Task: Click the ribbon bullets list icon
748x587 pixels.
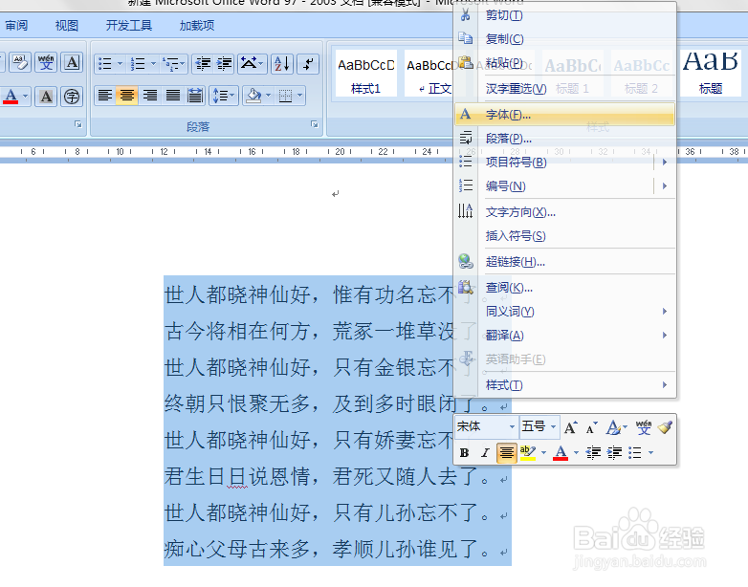Action: 105,63
